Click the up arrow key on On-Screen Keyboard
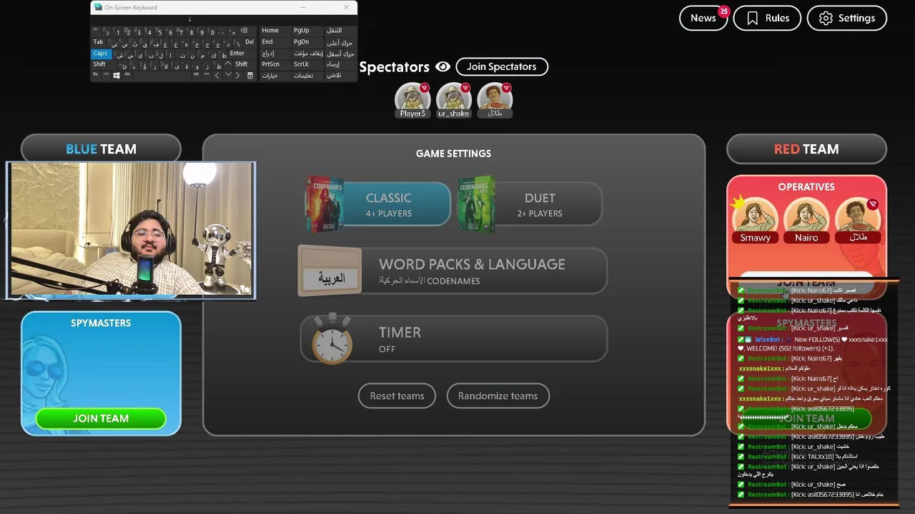The image size is (915, 514). click(228, 64)
